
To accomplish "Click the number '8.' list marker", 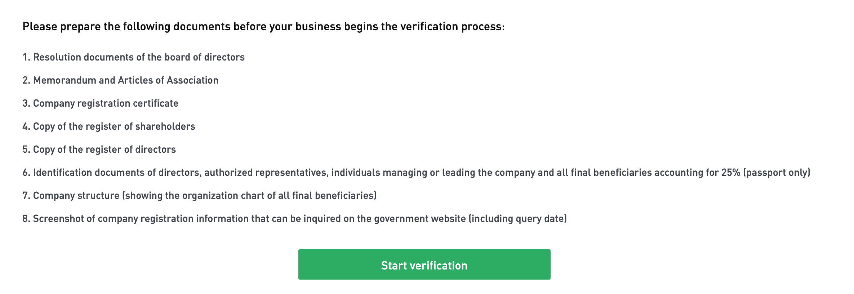I will pos(26,219).
